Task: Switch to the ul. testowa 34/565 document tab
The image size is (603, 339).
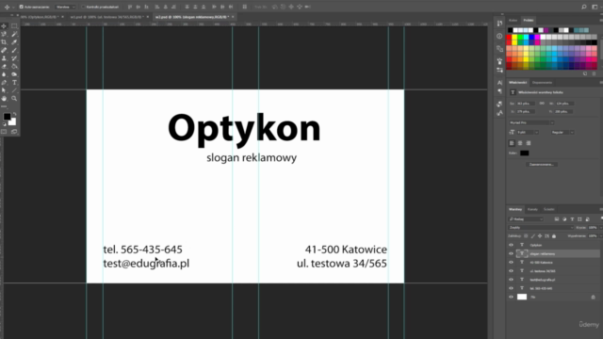Action: (106, 17)
